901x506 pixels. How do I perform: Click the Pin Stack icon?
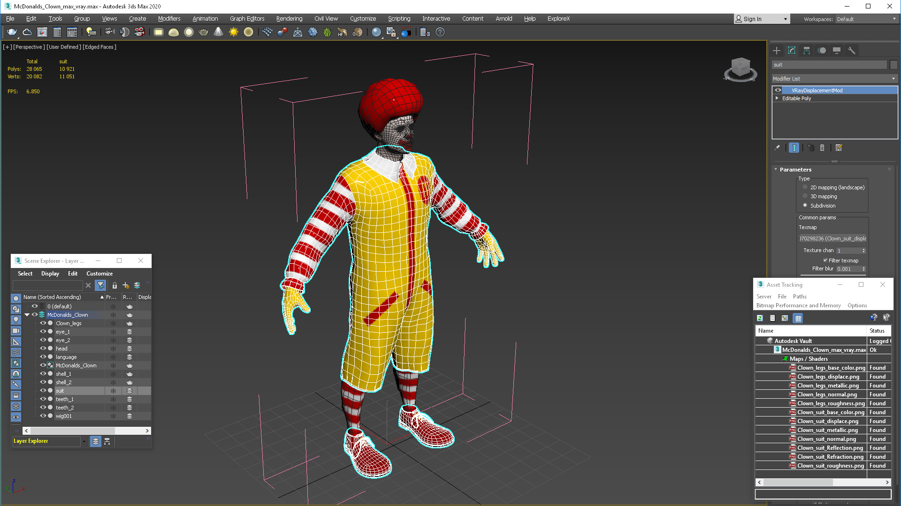777,148
